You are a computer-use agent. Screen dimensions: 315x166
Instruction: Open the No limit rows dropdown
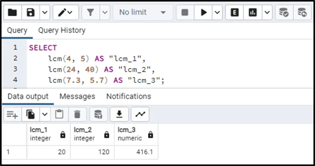coord(142,13)
